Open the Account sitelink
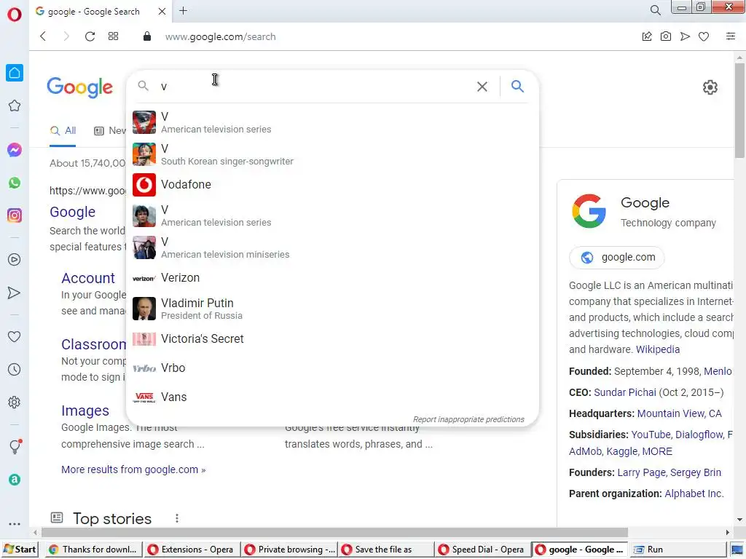 (88, 278)
